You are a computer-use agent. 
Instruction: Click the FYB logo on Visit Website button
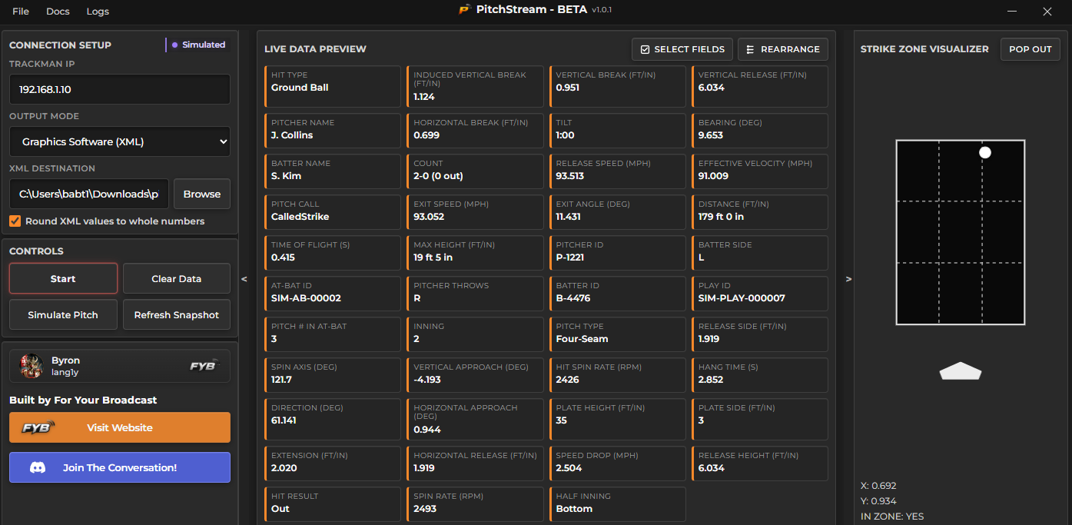(38, 427)
